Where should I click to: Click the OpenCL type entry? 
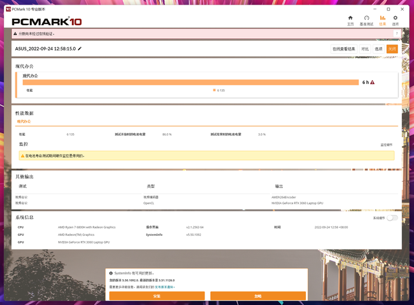(149, 203)
